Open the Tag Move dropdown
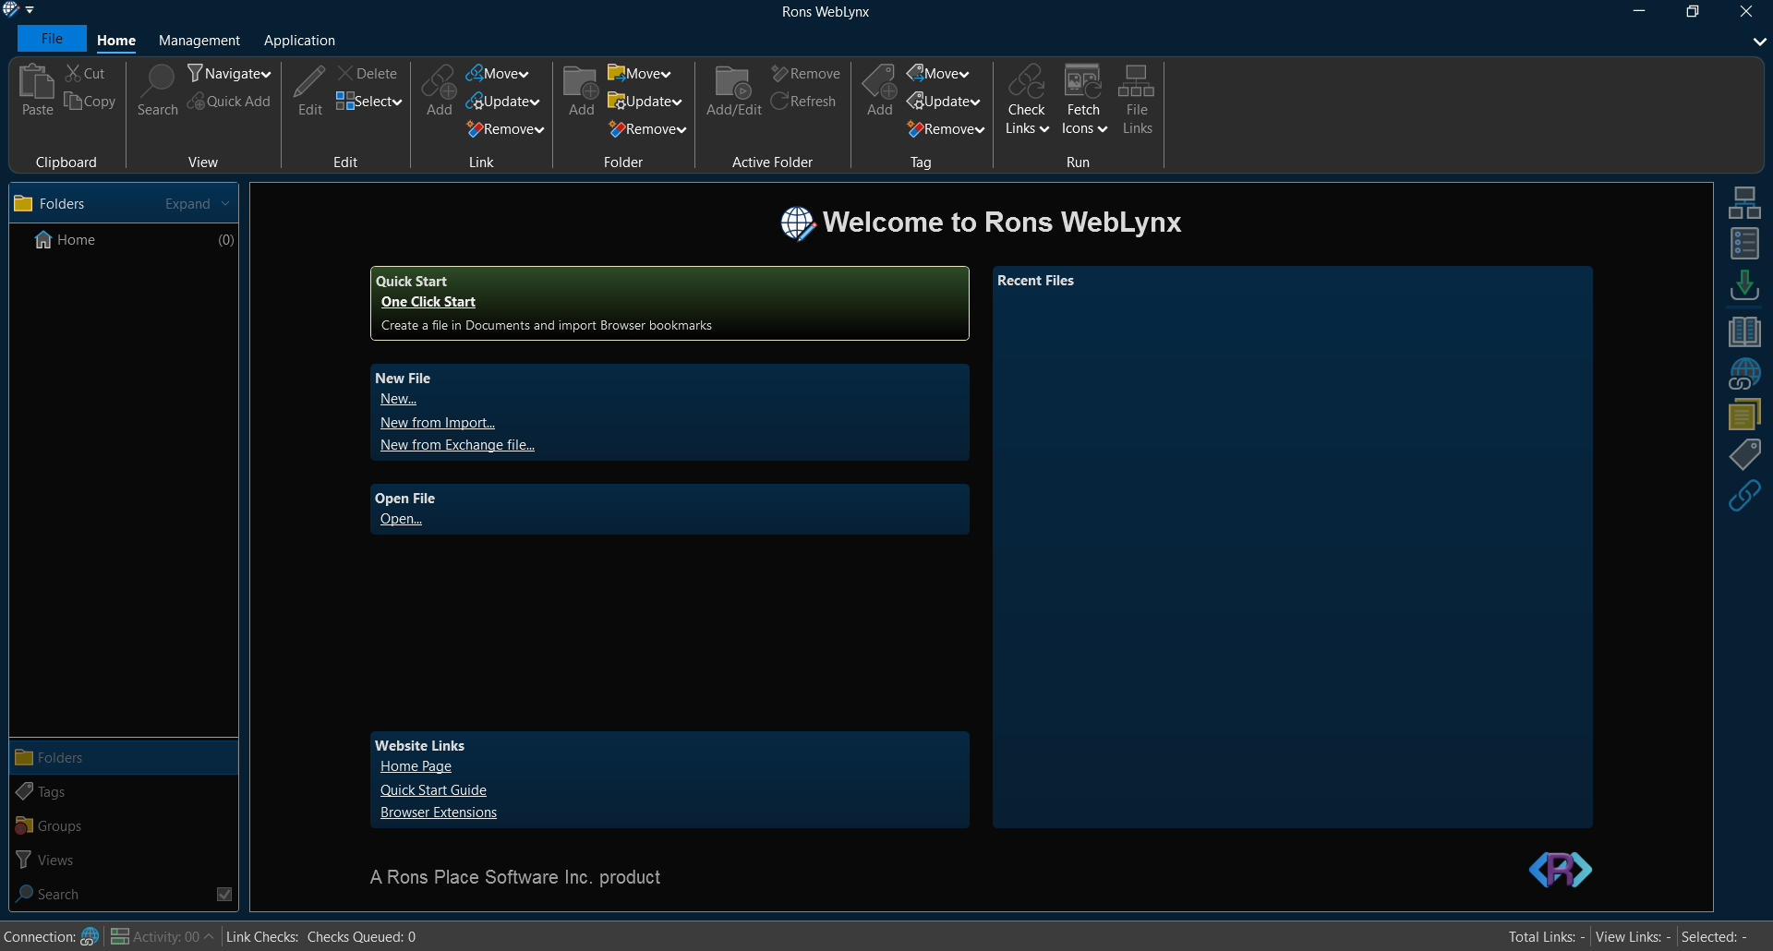The height and width of the screenshot is (951, 1773). [938, 74]
